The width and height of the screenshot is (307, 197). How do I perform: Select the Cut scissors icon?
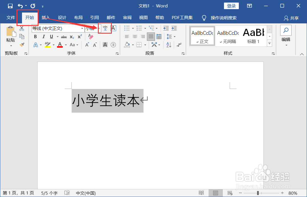tap(22, 28)
